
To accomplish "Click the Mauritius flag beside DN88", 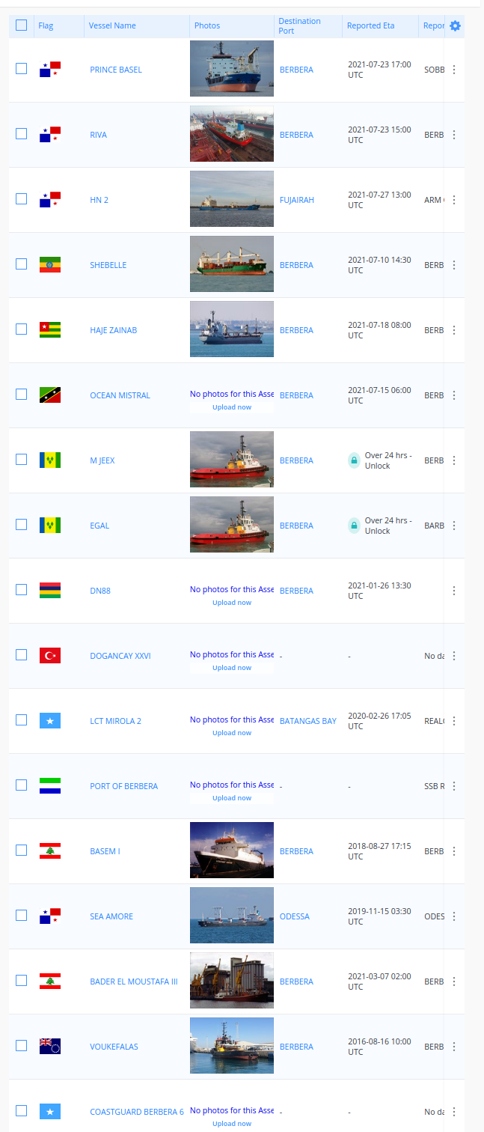I will (x=50, y=591).
